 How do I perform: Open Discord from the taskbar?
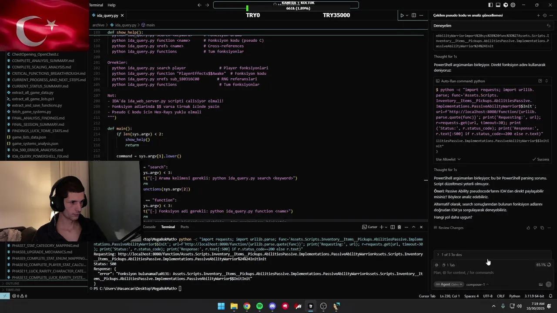pyautogui.click(x=272, y=306)
